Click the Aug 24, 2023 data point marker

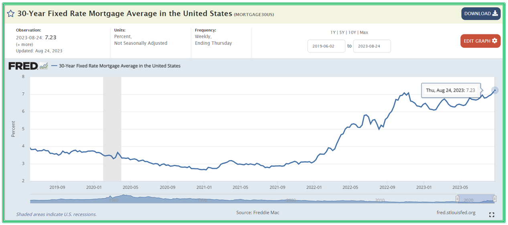pyautogui.click(x=495, y=90)
